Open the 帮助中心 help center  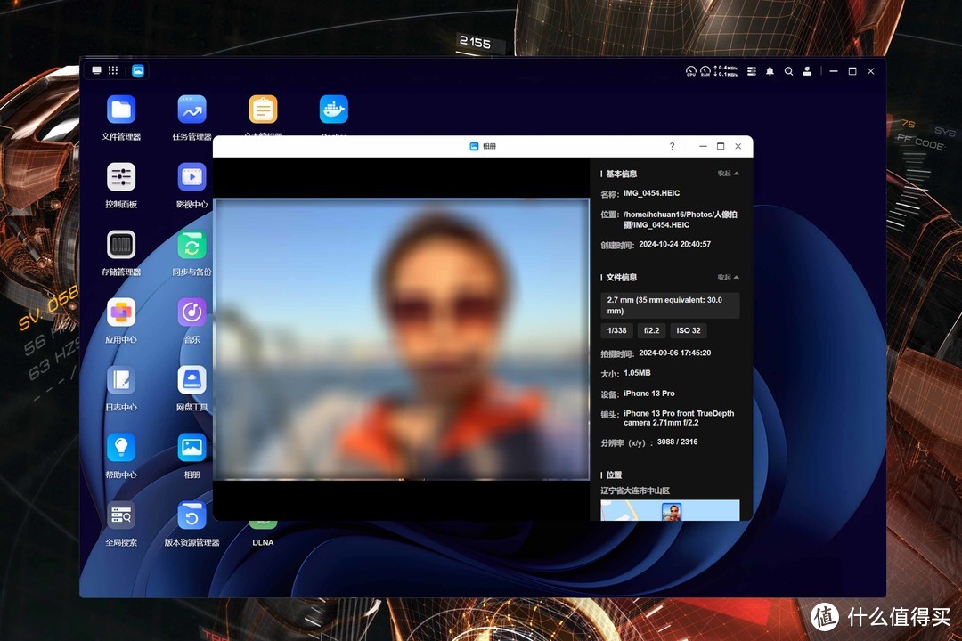pyautogui.click(x=121, y=447)
